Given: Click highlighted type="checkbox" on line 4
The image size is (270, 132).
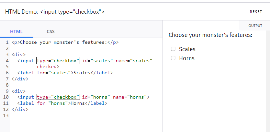Looking at the screenshot, I should [x=58, y=61].
